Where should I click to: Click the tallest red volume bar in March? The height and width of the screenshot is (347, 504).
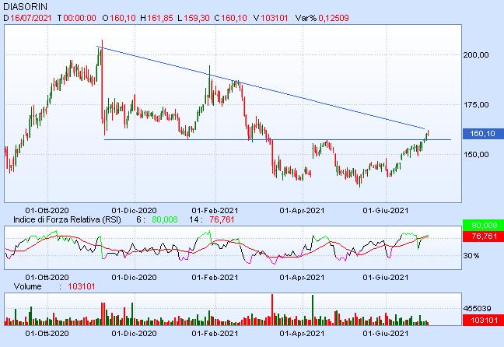point(272,310)
